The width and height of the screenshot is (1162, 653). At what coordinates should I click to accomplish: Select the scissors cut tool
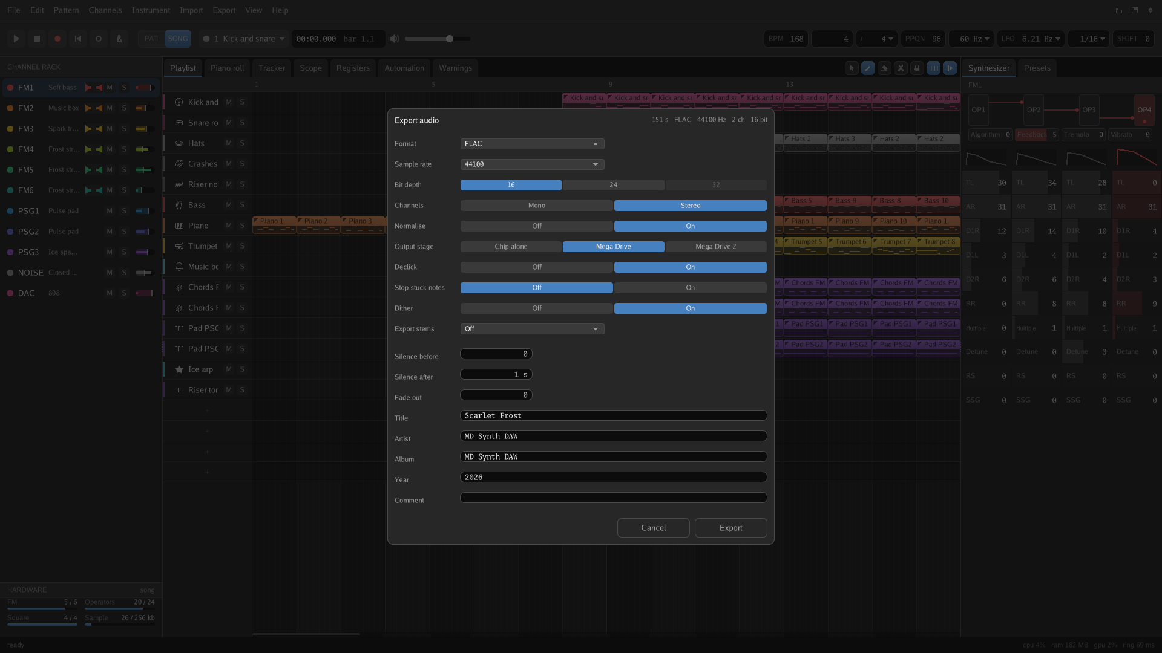tap(901, 68)
